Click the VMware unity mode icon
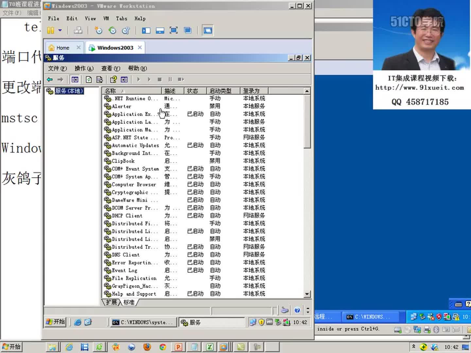This screenshot has width=471, height=353. (x=188, y=30)
